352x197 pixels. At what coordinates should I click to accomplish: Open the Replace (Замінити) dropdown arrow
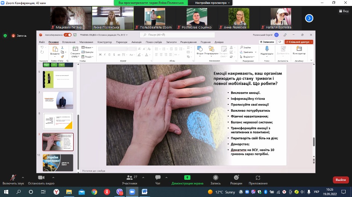point(255,52)
